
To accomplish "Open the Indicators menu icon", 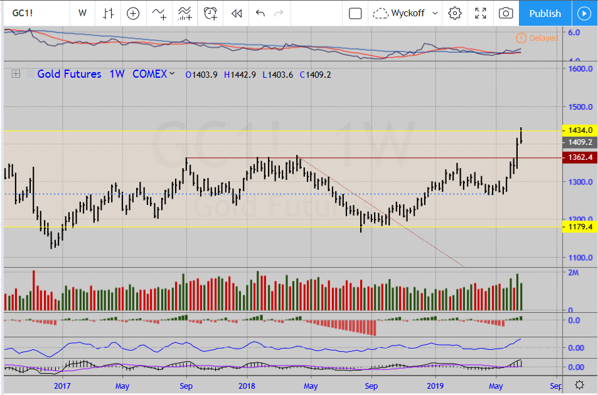I will [159, 13].
